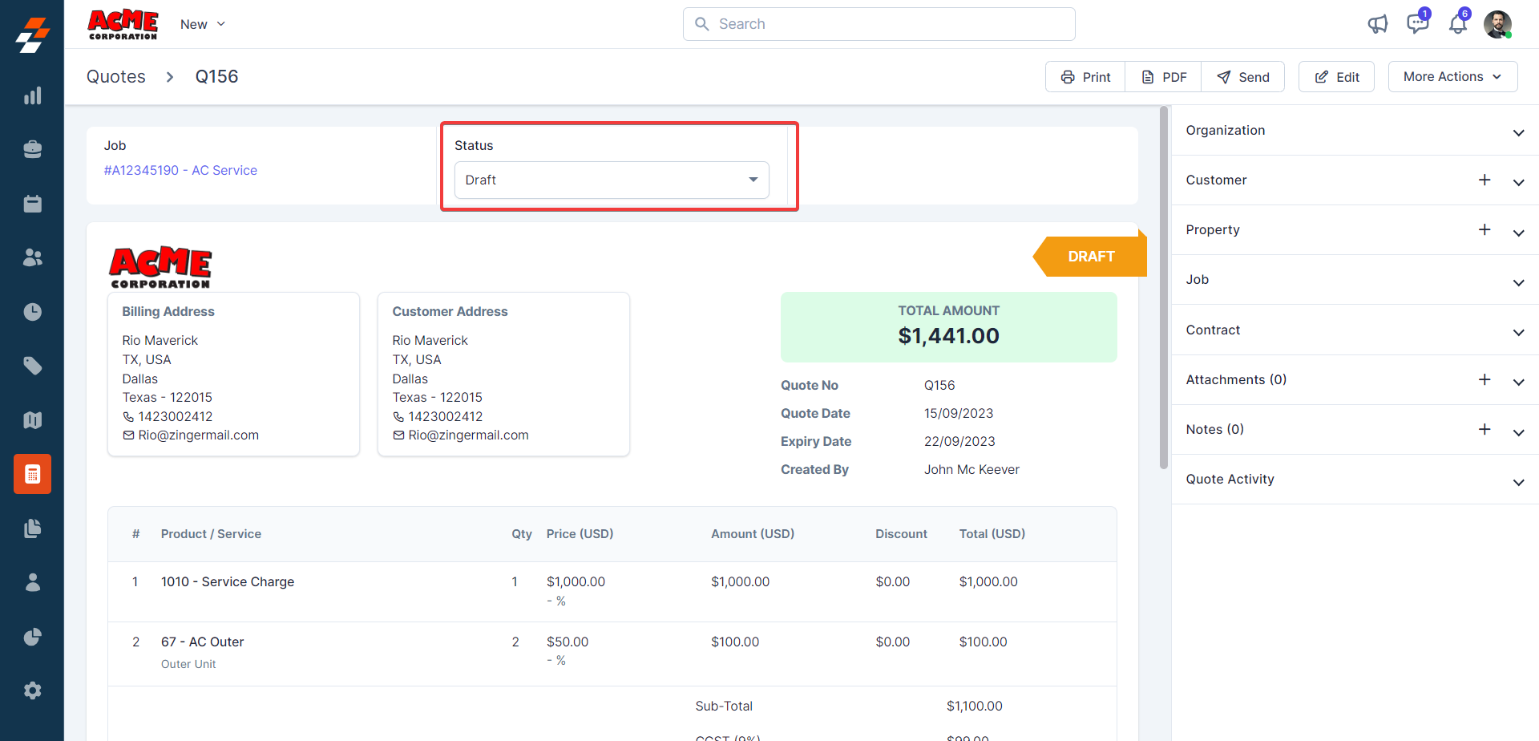Add an attachment with the plus icon
The height and width of the screenshot is (741, 1539).
tap(1484, 380)
